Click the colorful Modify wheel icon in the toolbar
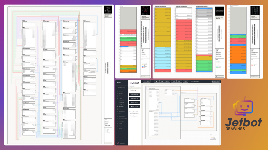 [144, 82]
